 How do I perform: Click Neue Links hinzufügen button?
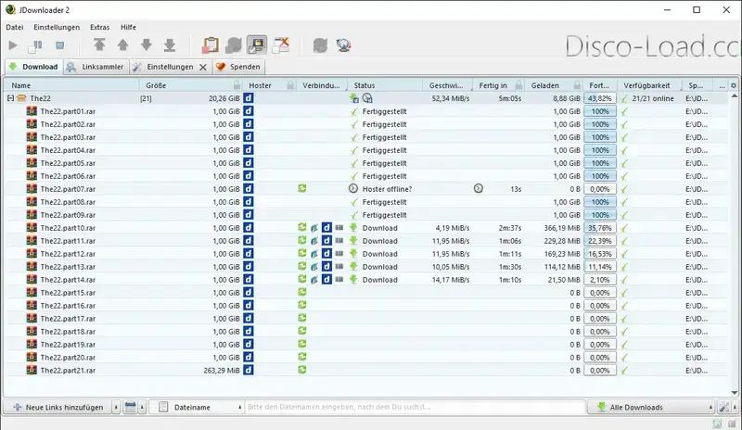click(x=58, y=407)
